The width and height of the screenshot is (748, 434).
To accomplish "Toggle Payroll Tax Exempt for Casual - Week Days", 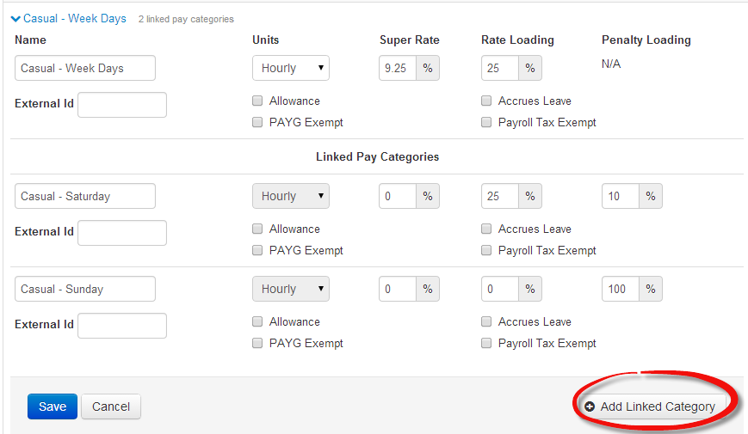I will tap(486, 122).
